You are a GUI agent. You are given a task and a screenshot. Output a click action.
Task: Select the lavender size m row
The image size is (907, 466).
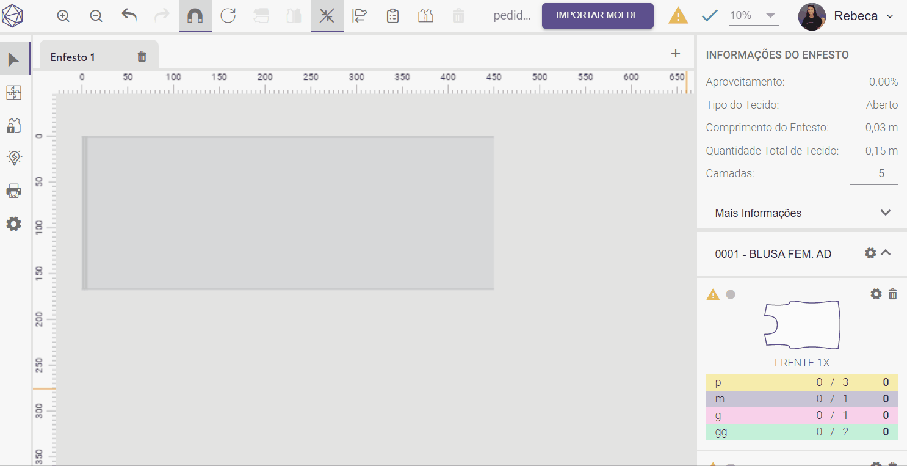[802, 399]
